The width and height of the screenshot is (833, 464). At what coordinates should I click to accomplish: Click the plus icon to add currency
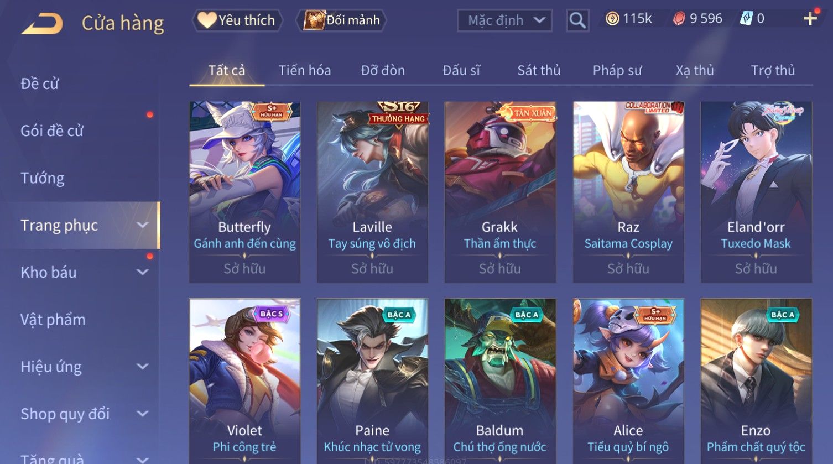click(810, 19)
